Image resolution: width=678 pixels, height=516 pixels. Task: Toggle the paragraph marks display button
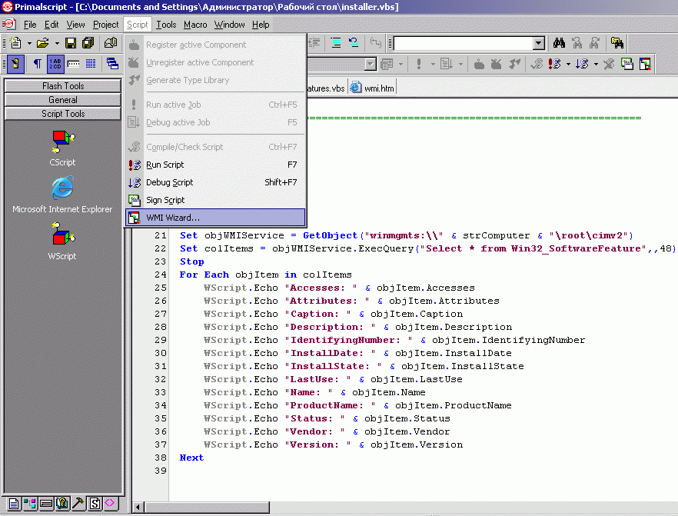[x=36, y=64]
